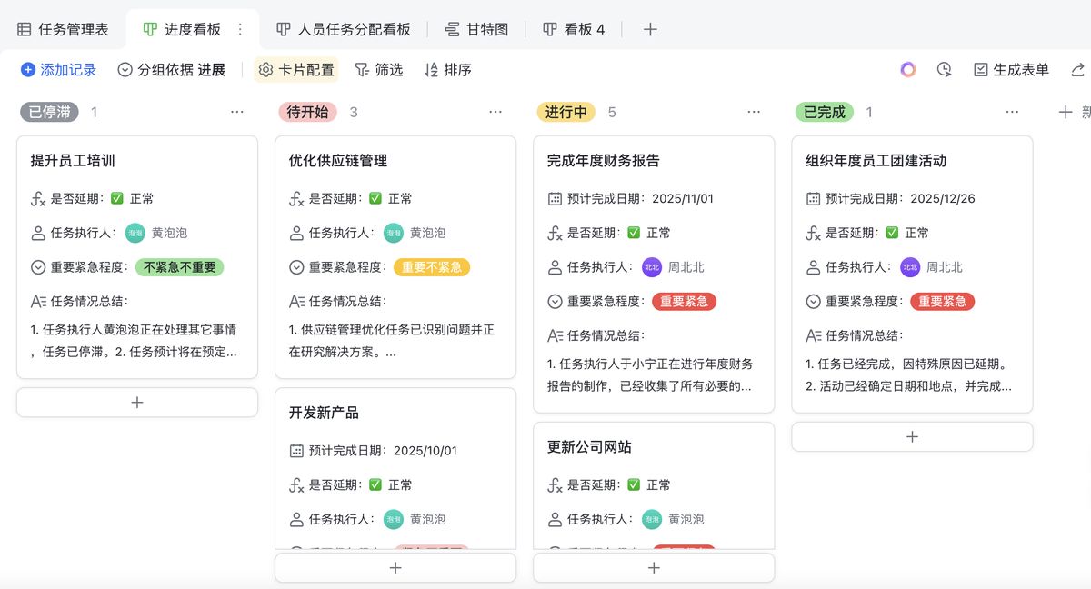Switch to the 任务管理表 tab
The height and width of the screenshot is (589, 1091).
(x=63, y=29)
